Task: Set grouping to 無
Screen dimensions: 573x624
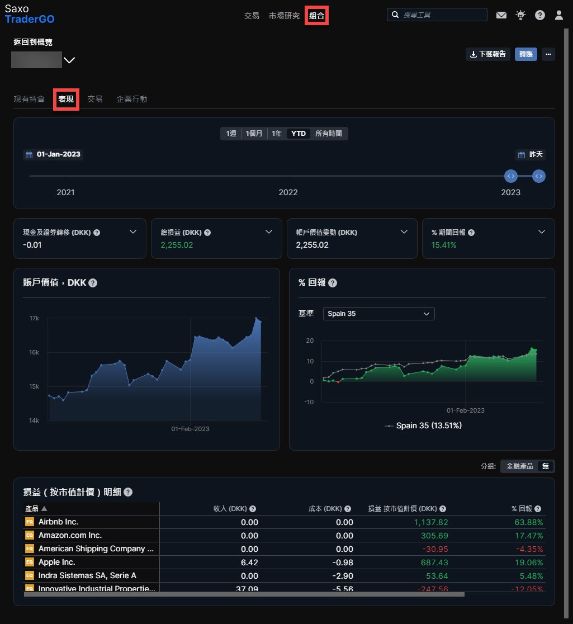Action: coord(546,466)
